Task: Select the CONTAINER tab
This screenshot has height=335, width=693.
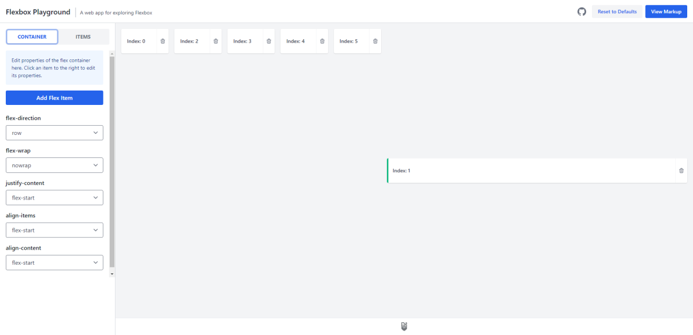Action: point(32,36)
